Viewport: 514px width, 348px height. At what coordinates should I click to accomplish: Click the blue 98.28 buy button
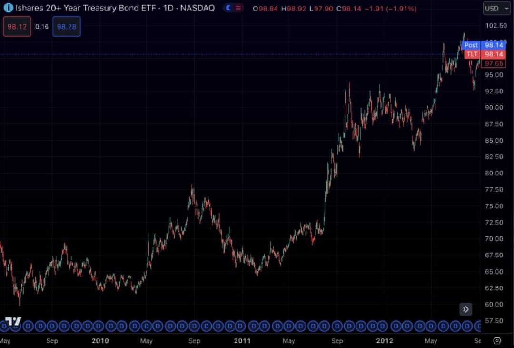67,27
